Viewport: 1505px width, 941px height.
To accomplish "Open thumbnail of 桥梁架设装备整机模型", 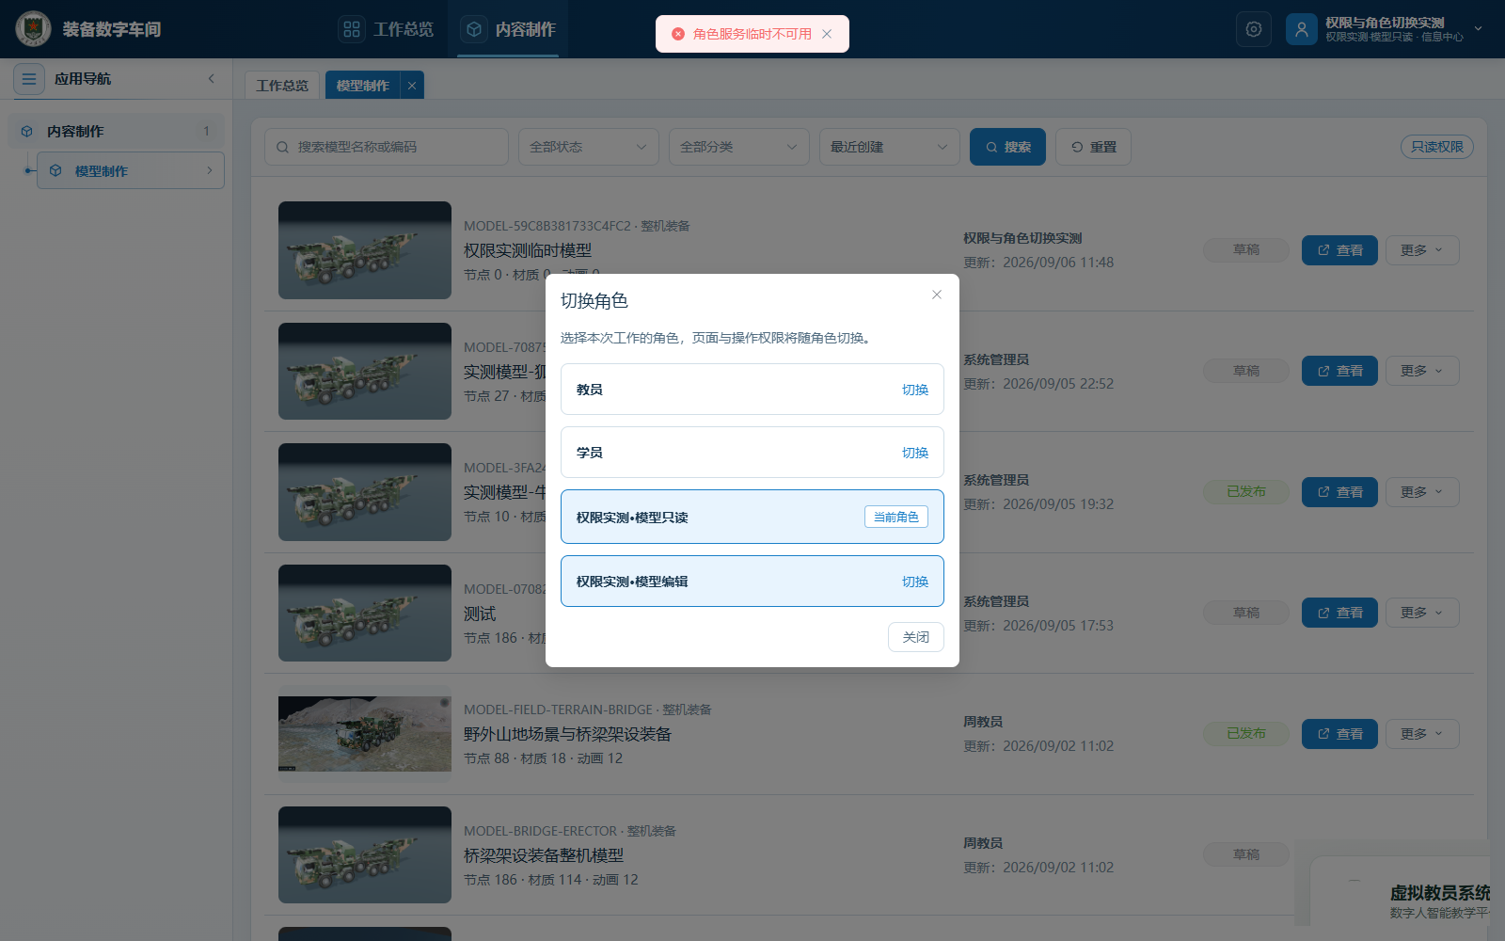I will [x=365, y=854].
